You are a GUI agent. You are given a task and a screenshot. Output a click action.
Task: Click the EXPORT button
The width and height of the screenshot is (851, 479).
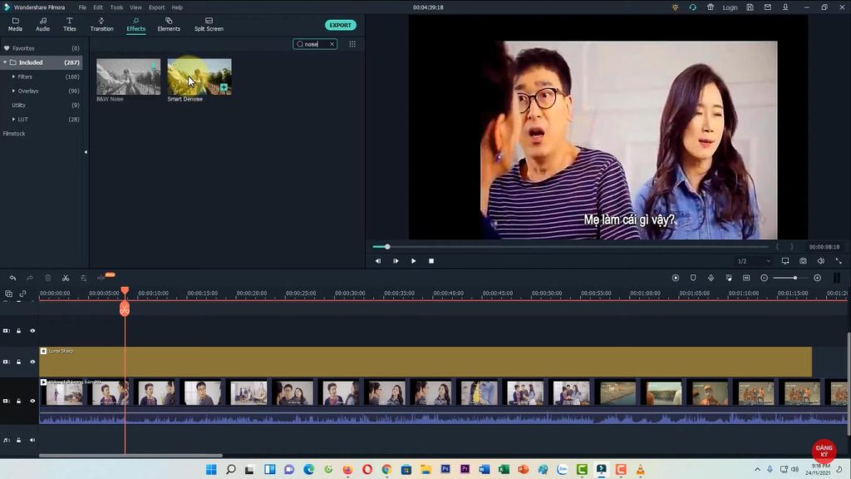click(340, 25)
